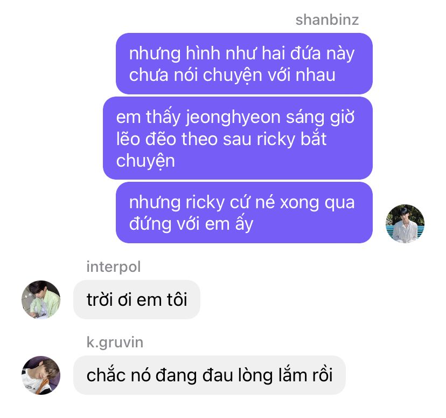Click 'chưa nói chuyện với nhau' text line

[232, 75]
